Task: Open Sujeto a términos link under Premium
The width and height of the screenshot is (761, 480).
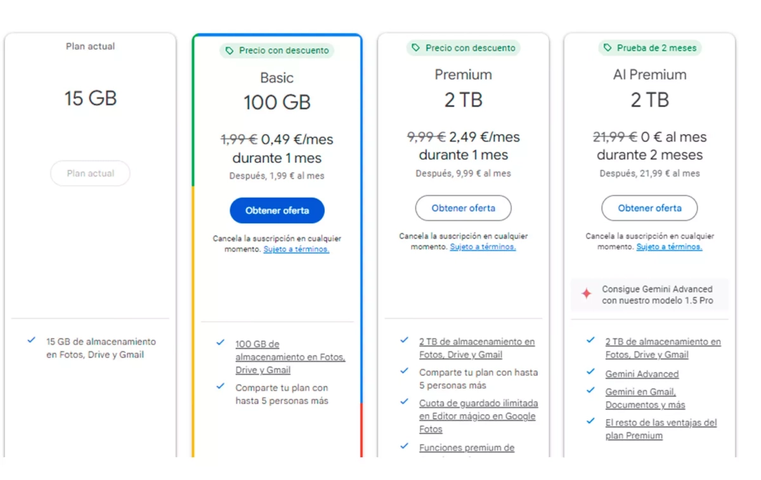Action: tap(483, 247)
